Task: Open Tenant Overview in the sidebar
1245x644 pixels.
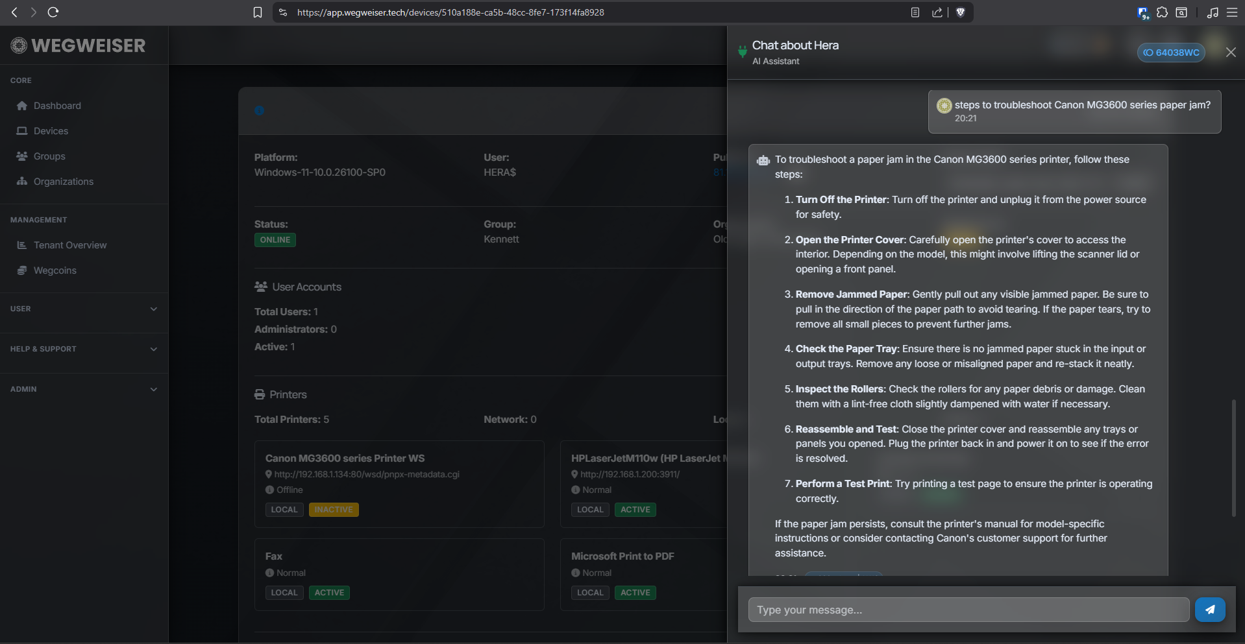Action: 70,245
